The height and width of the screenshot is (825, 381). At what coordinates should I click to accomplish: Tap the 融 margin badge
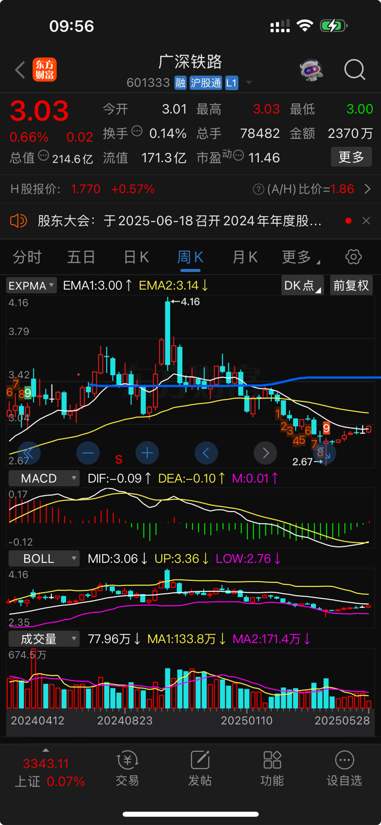click(181, 83)
